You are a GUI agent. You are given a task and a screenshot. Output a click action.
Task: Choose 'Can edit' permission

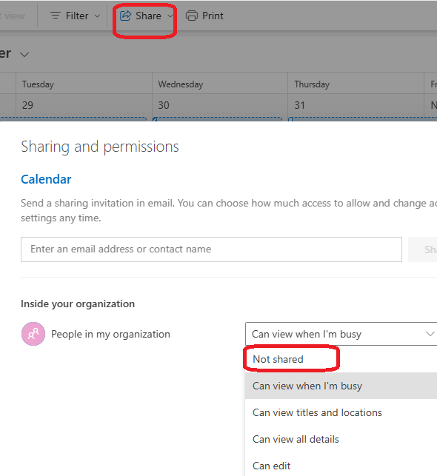(341, 466)
